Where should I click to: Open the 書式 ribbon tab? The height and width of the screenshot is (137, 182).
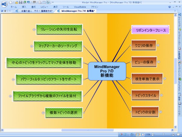pyautogui.click(x=33, y=7)
